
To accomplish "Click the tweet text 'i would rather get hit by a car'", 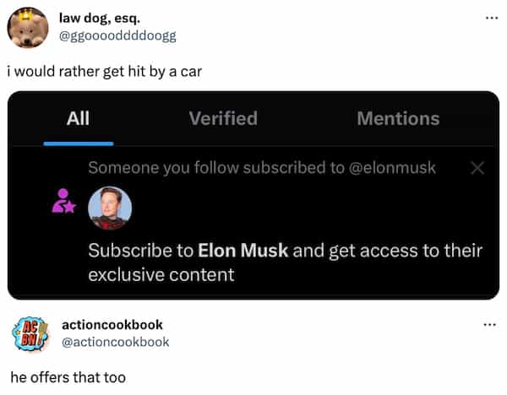I will (x=104, y=70).
